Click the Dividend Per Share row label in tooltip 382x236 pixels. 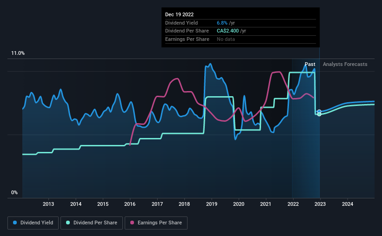[x=187, y=31]
